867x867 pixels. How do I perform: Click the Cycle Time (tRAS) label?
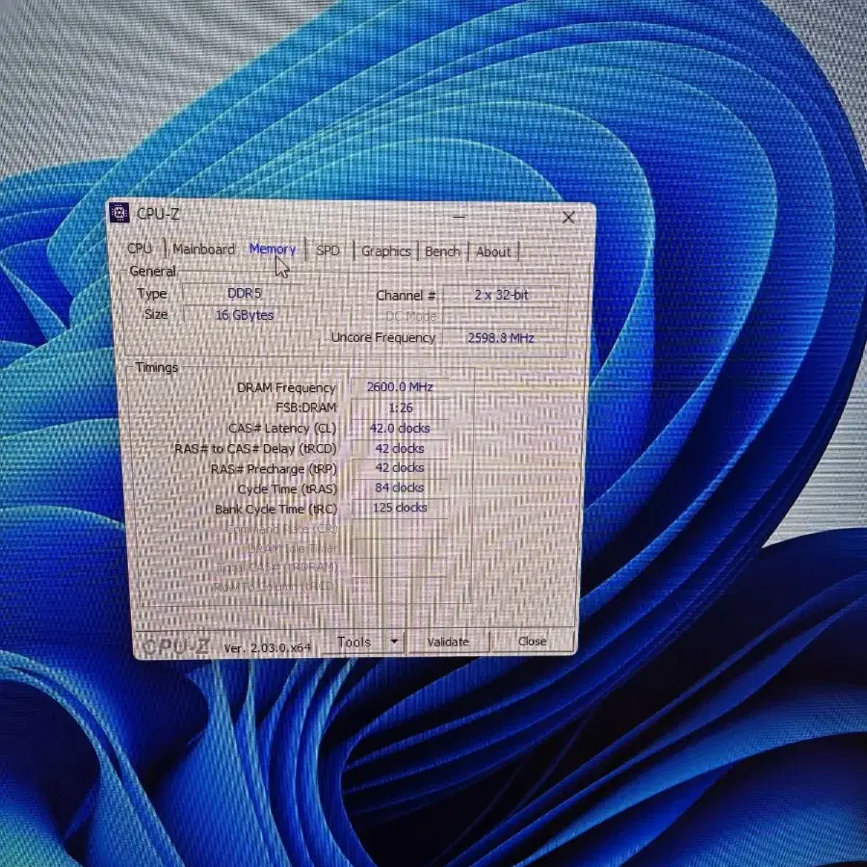287,488
